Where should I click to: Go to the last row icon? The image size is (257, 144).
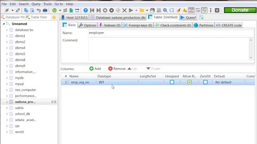tap(98, 10)
